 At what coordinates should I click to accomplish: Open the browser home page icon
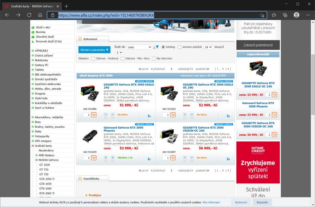pyautogui.click(x=40, y=15)
